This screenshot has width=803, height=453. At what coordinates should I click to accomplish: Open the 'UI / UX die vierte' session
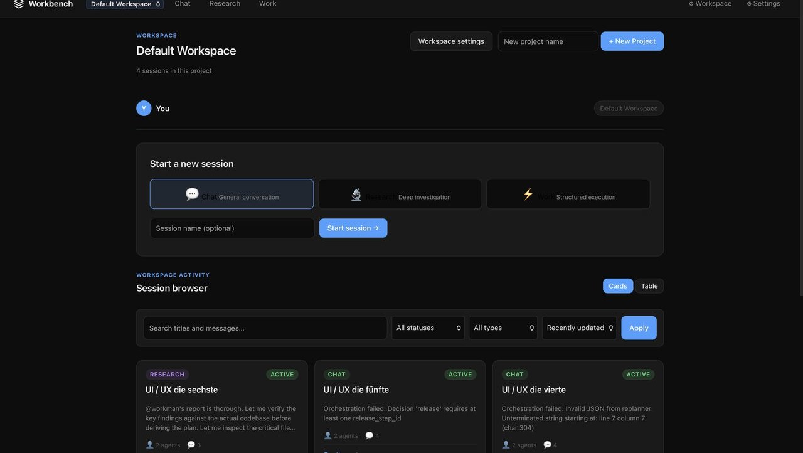click(534, 390)
